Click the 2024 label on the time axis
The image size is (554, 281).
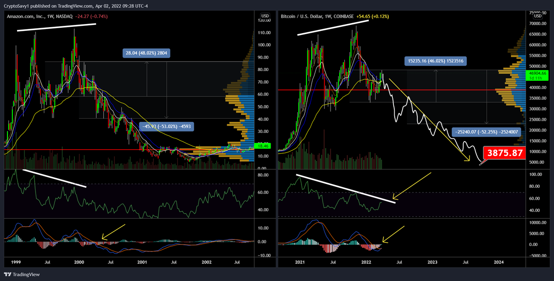pos(499,262)
